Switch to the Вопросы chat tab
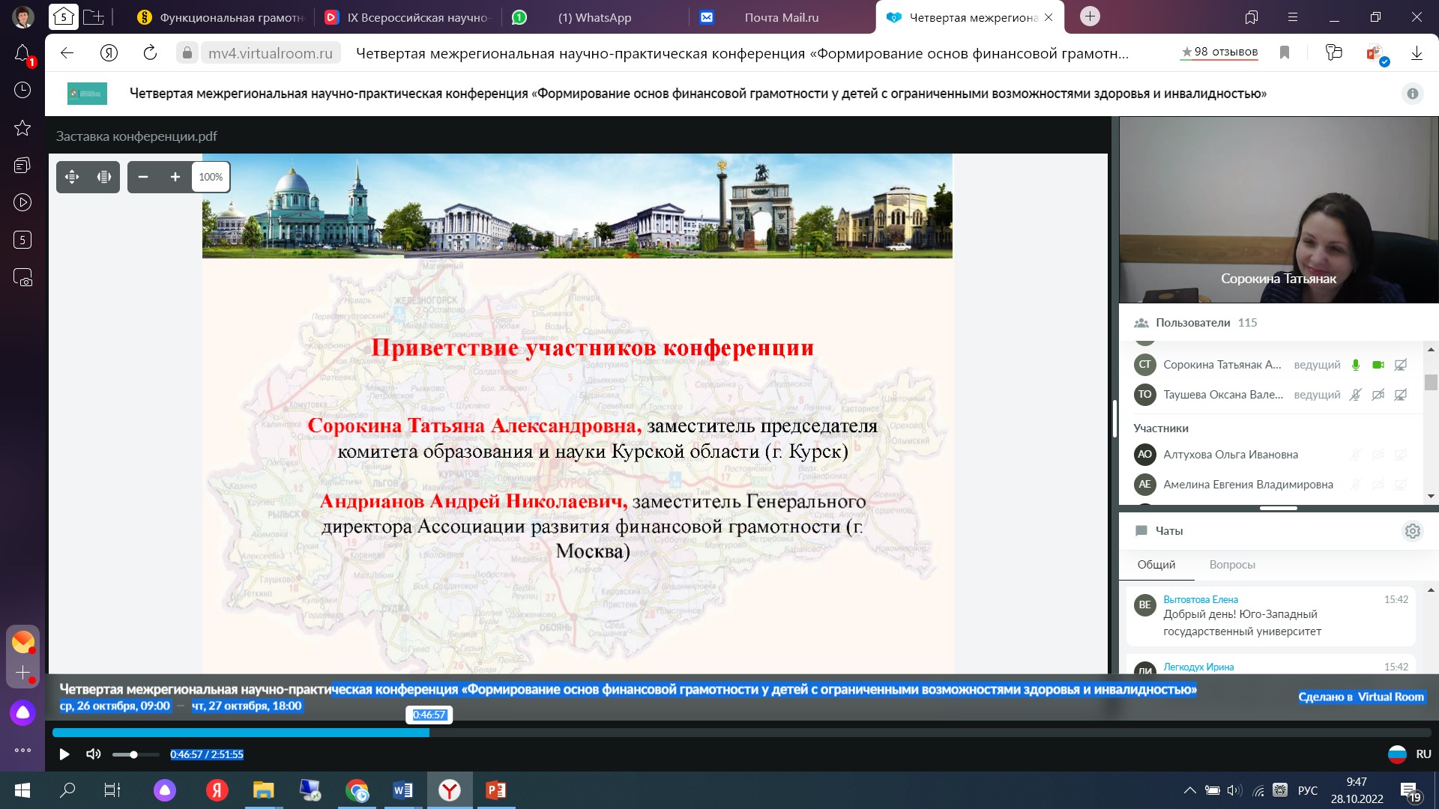 (x=1231, y=565)
